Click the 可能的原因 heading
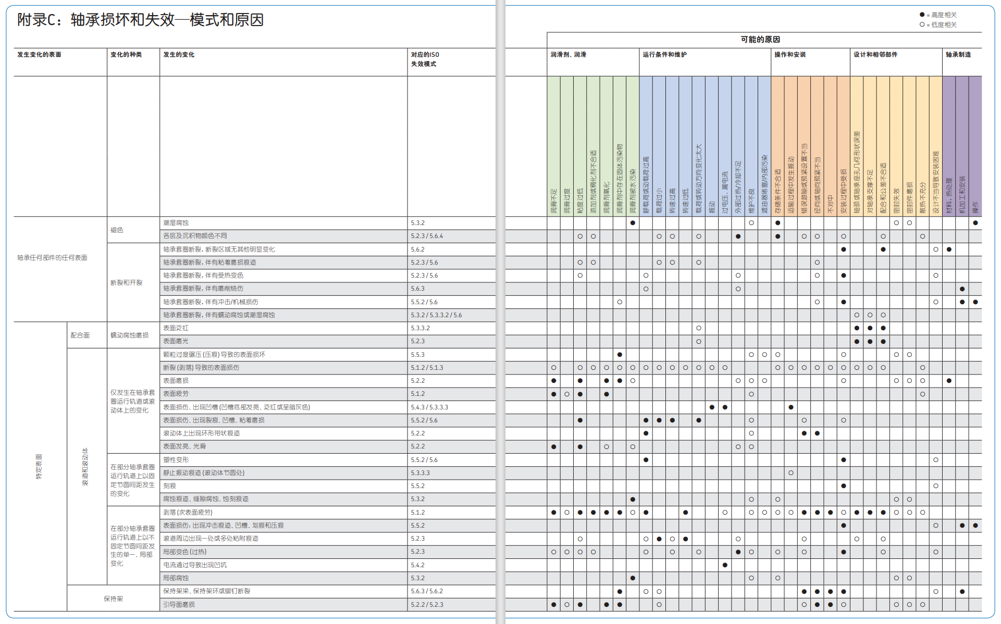The height and width of the screenshot is (624, 1001). tap(760, 40)
